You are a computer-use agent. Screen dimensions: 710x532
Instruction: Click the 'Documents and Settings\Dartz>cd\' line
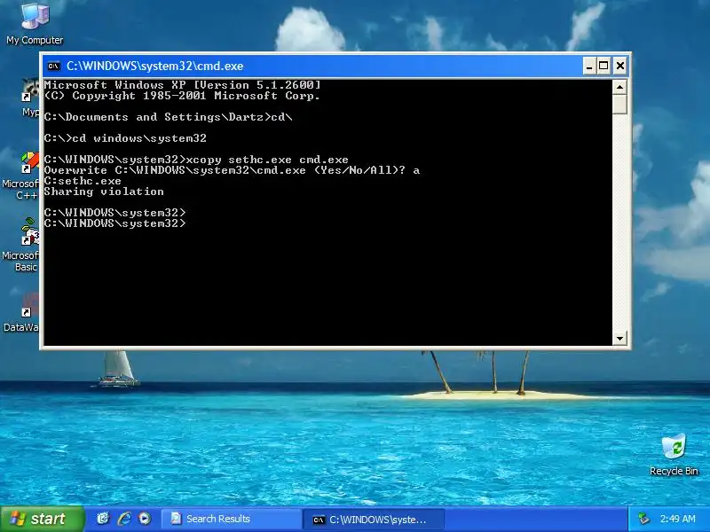[168, 117]
